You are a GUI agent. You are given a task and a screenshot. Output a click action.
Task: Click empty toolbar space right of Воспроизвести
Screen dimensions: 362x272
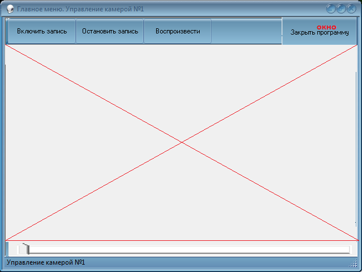pos(246,31)
